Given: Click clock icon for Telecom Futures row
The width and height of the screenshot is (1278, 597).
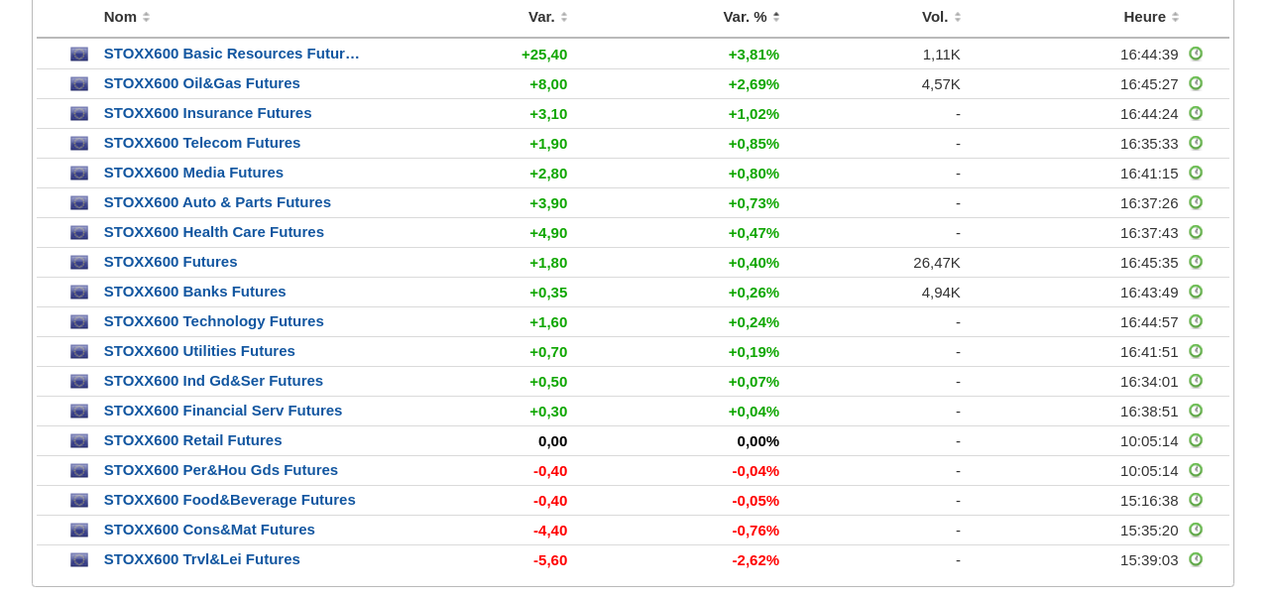Looking at the screenshot, I should (1196, 143).
